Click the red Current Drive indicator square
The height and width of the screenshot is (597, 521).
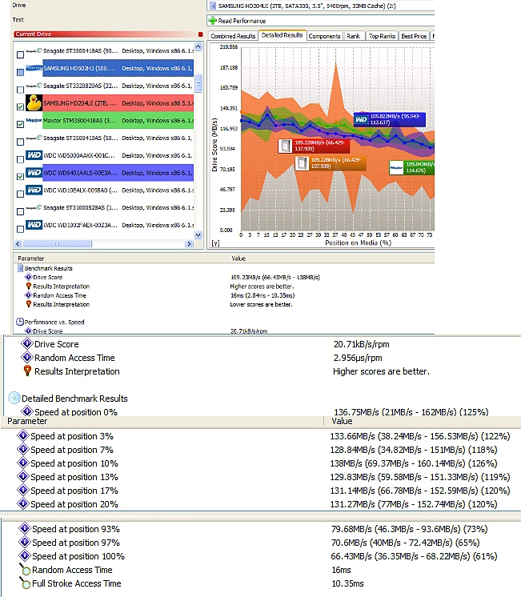(200, 34)
